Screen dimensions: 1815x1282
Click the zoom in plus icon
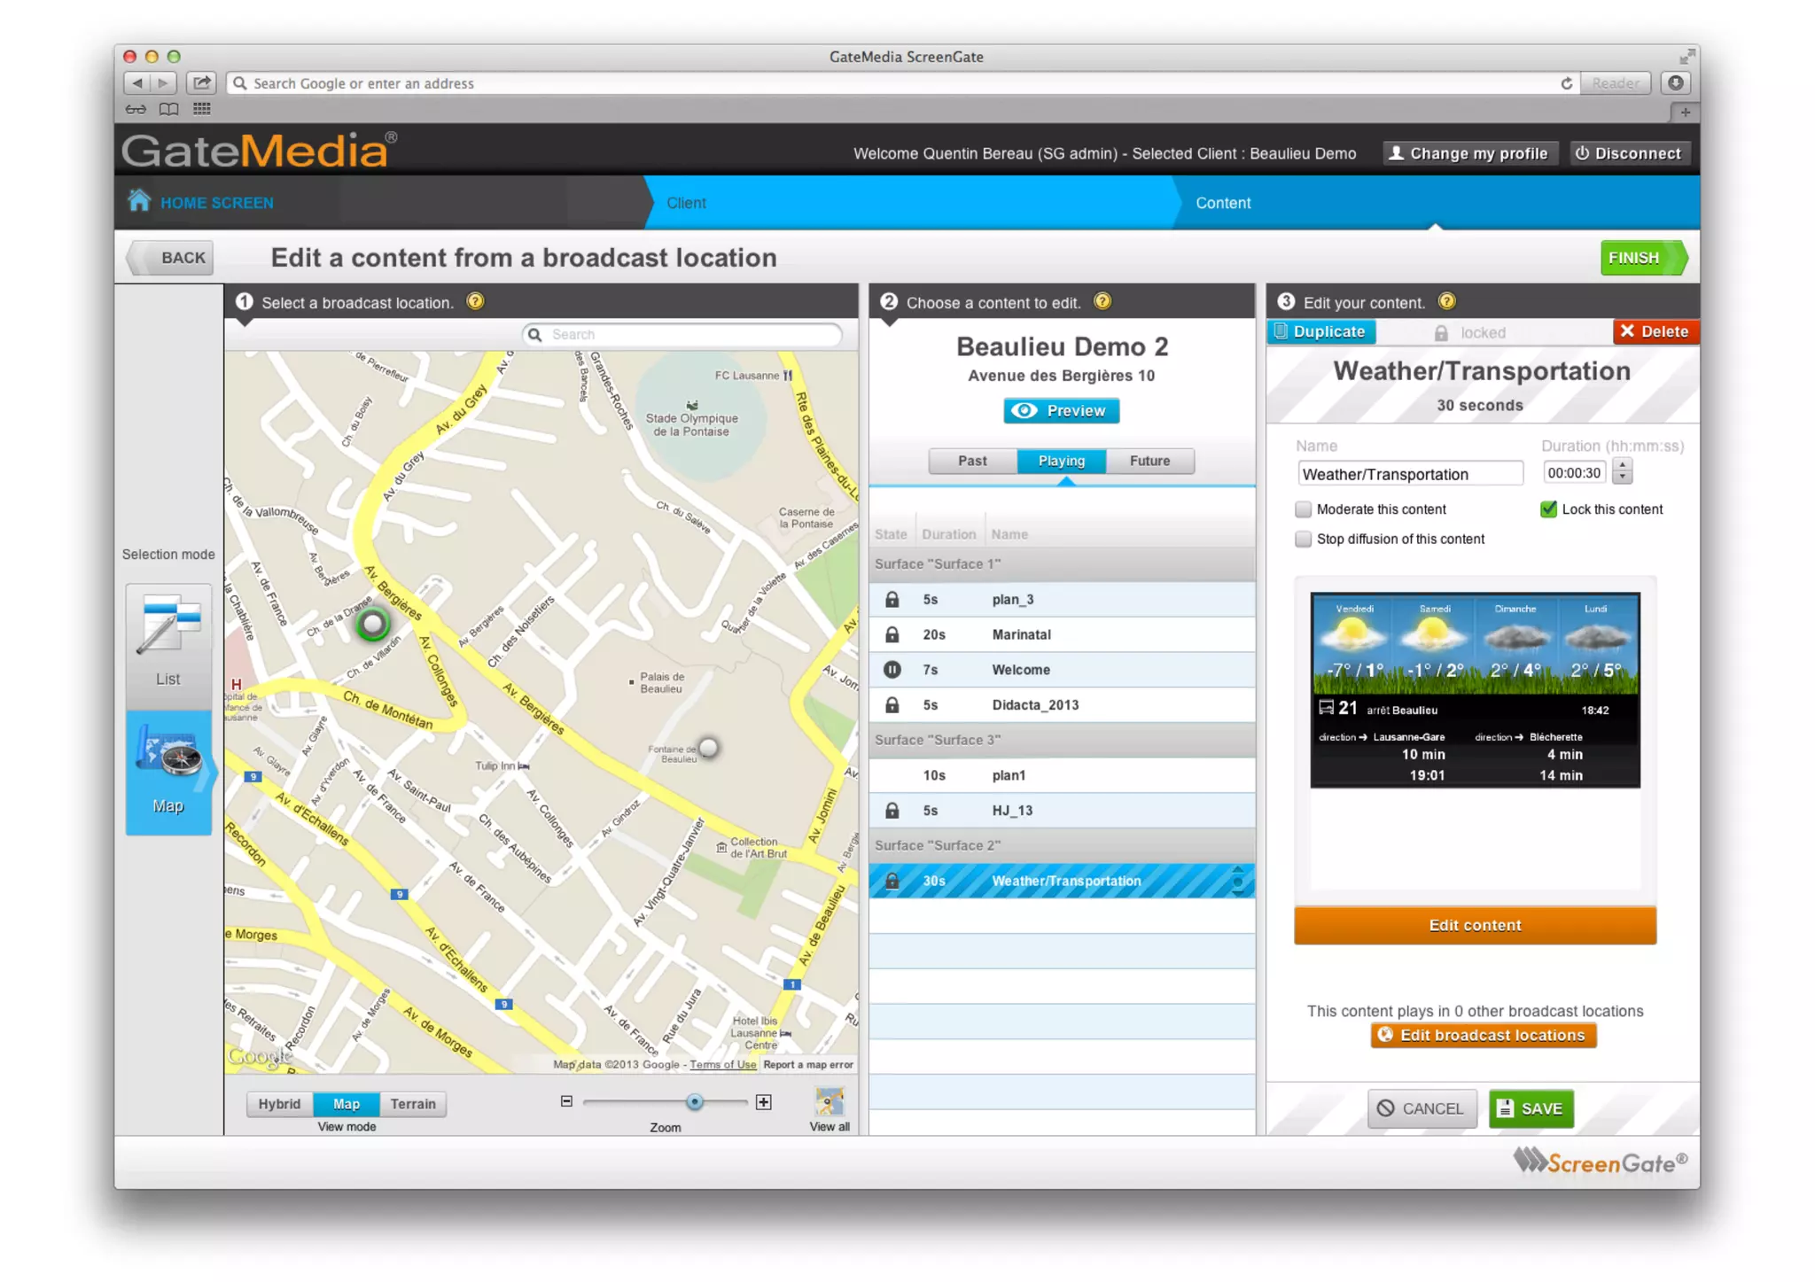(764, 1102)
